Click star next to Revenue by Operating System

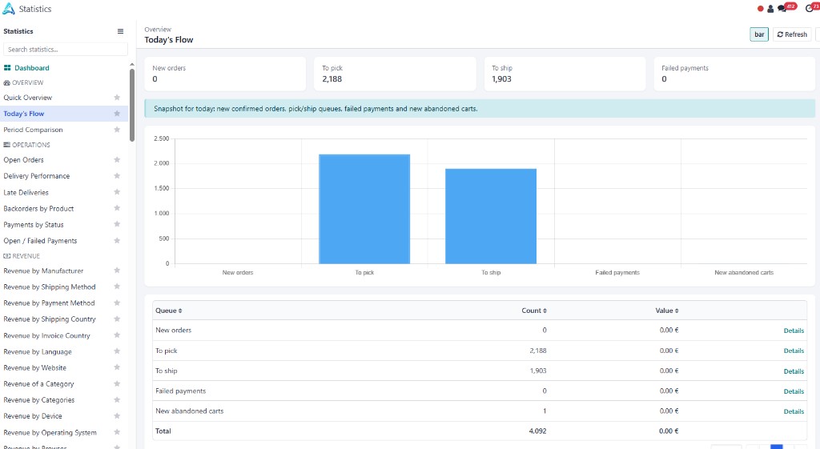click(x=117, y=432)
